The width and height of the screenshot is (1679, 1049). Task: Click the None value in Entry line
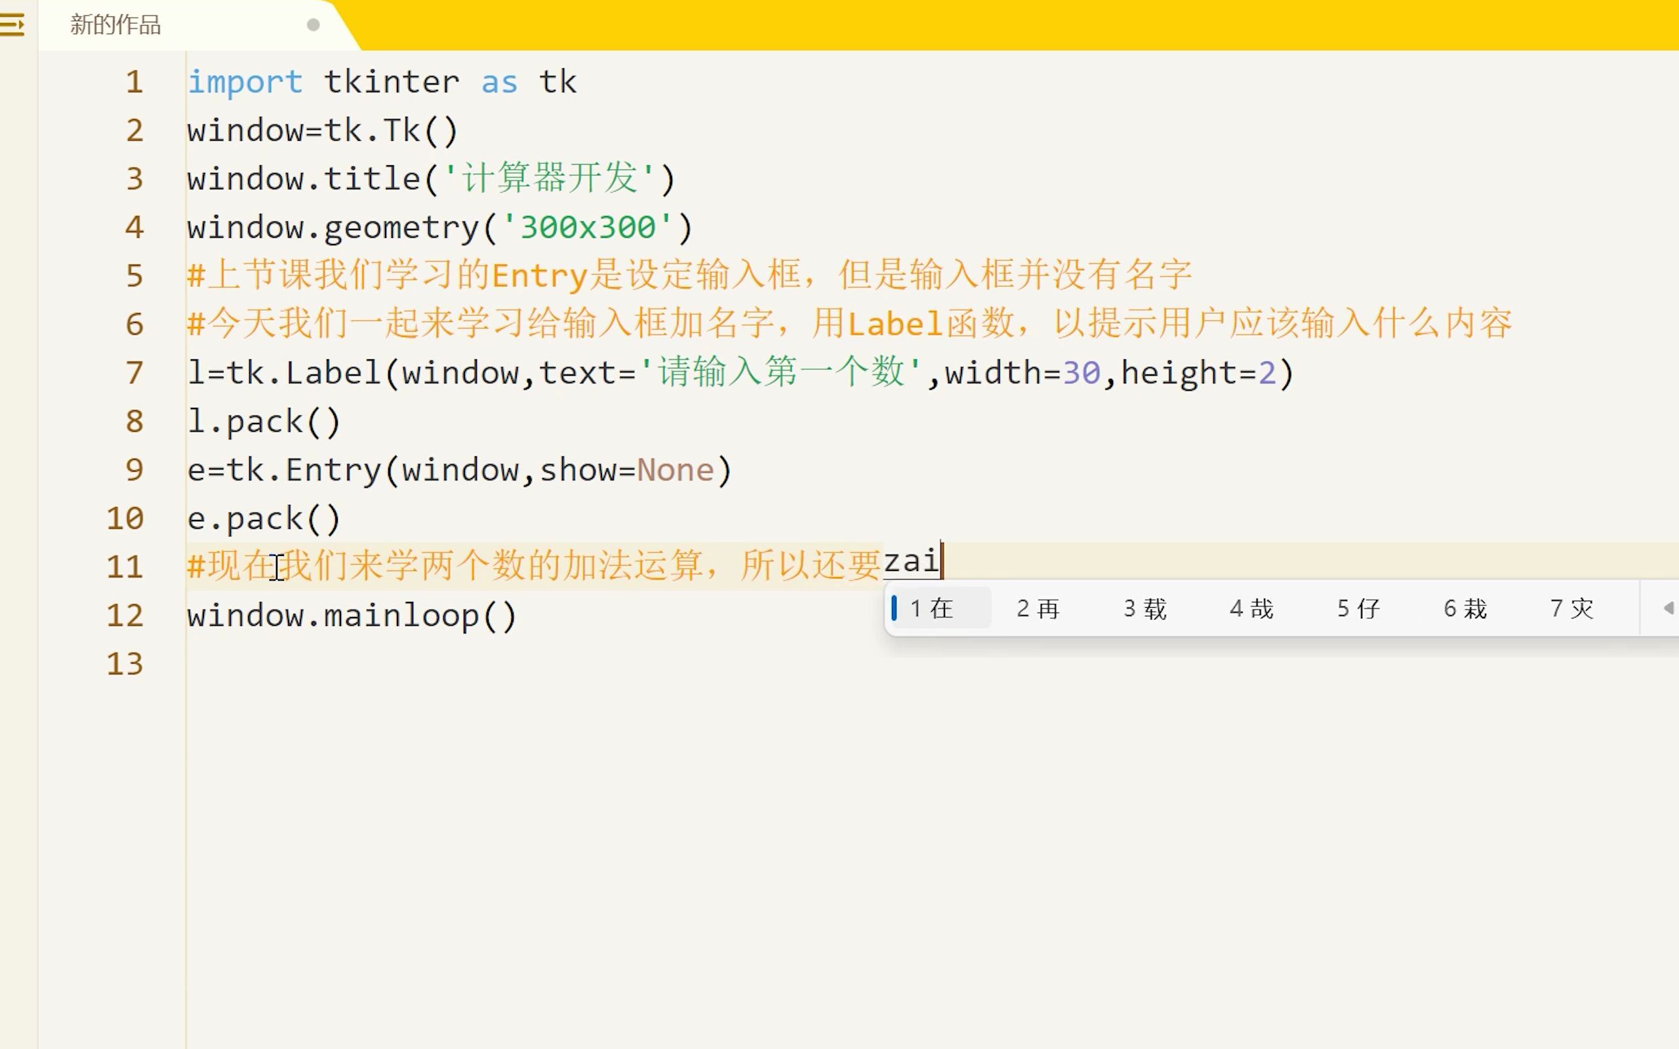(x=675, y=470)
